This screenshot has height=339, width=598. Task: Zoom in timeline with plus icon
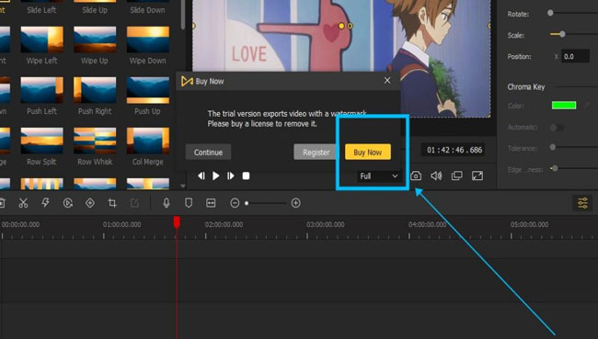296,203
